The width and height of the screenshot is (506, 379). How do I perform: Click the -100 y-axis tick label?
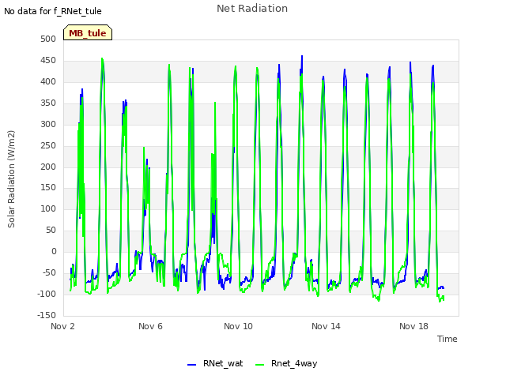[47, 294]
